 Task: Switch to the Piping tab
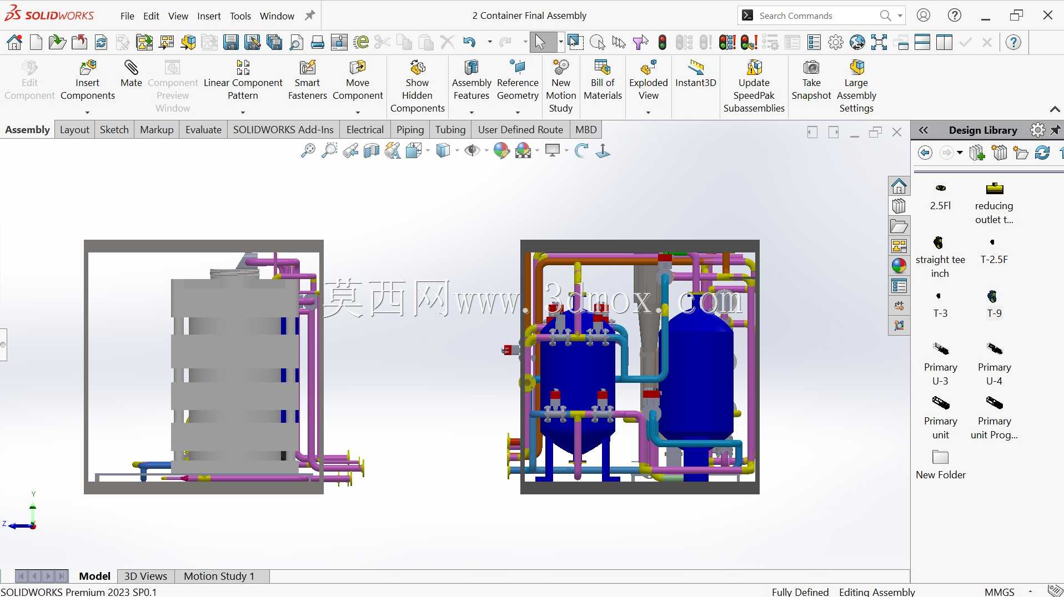tap(410, 130)
